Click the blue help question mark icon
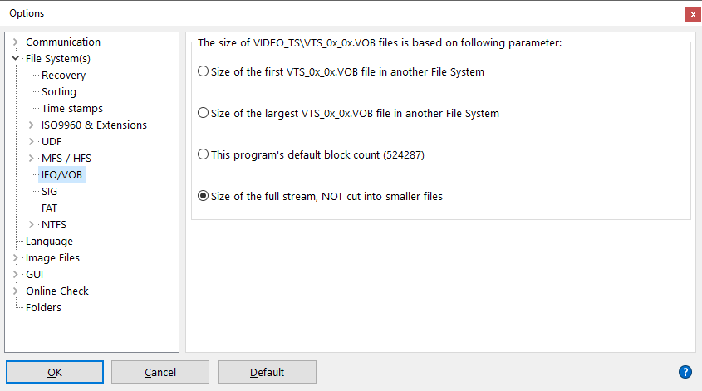The width and height of the screenshot is (702, 391). coord(685,372)
